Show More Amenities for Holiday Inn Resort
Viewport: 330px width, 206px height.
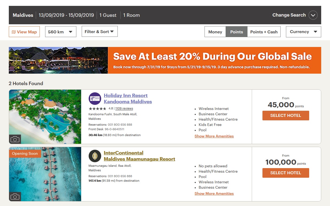(x=214, y=136)
